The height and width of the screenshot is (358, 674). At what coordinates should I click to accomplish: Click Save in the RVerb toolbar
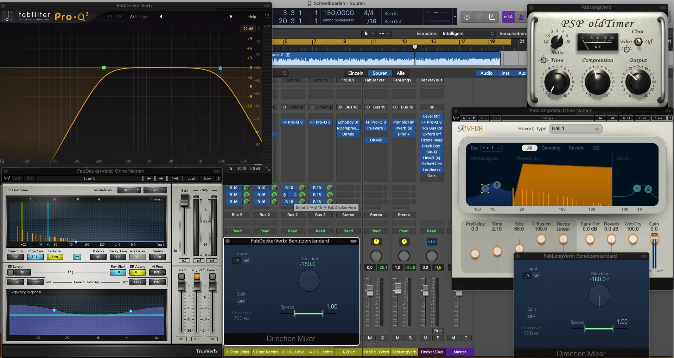pyautogui.click(x=659, y=118)
